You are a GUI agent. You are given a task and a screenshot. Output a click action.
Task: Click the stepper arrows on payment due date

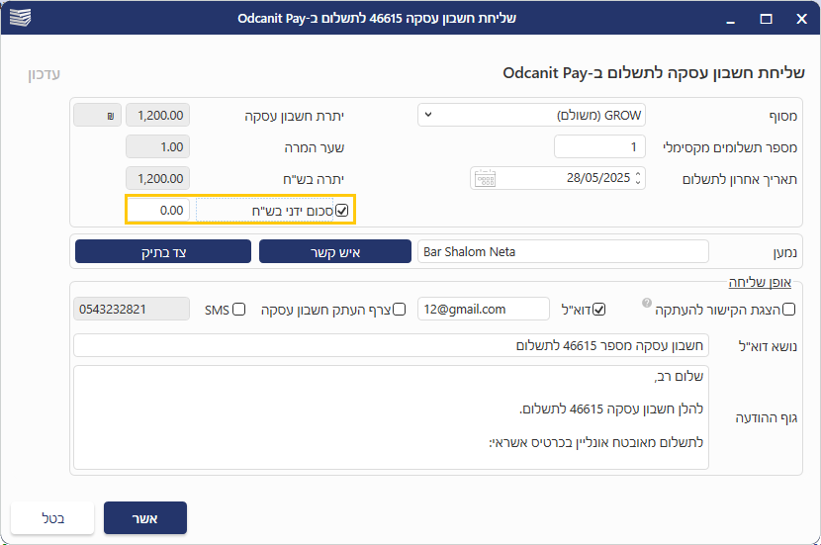tap(638, 178)
